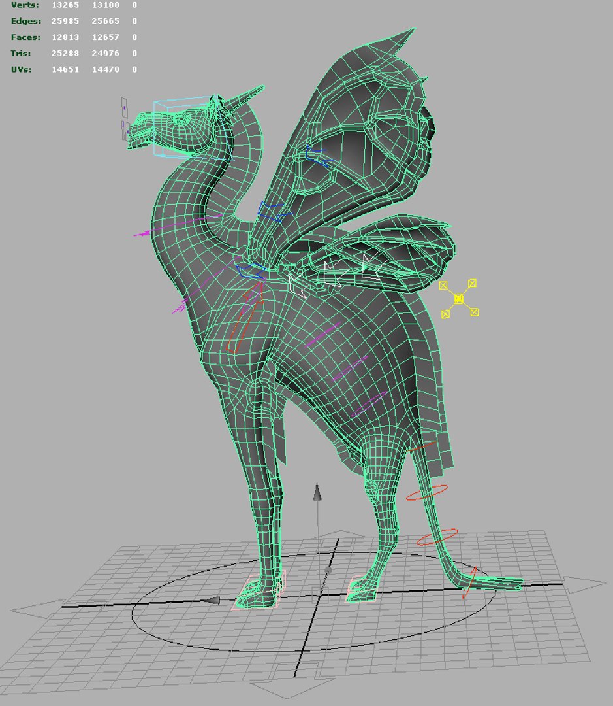This screenshot has width=613, height=706.
Task: Click the edge count value 25985
Action: 65,21
